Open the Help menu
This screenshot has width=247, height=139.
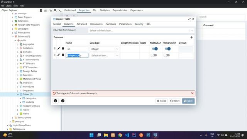click(x=22, y=6)
